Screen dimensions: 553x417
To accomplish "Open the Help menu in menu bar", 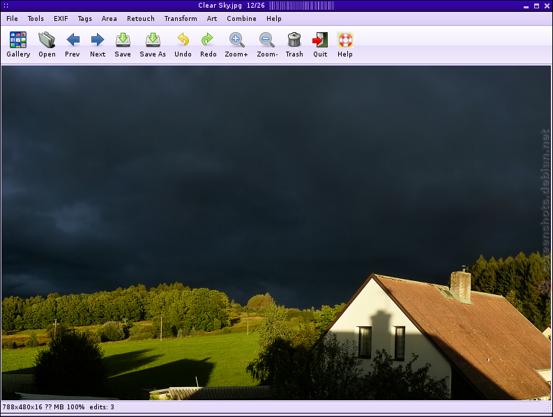I will 273,19.
